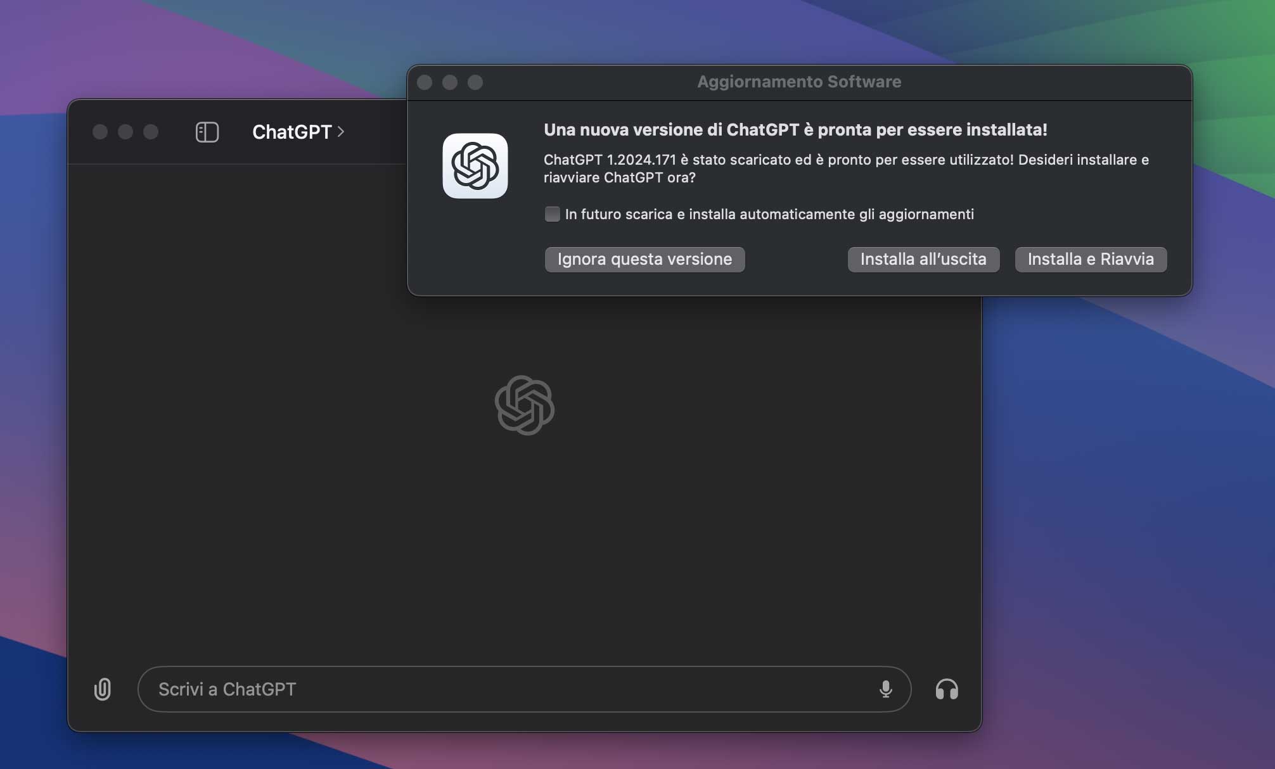Toggle the sidebar panel icon

(207, 132)
